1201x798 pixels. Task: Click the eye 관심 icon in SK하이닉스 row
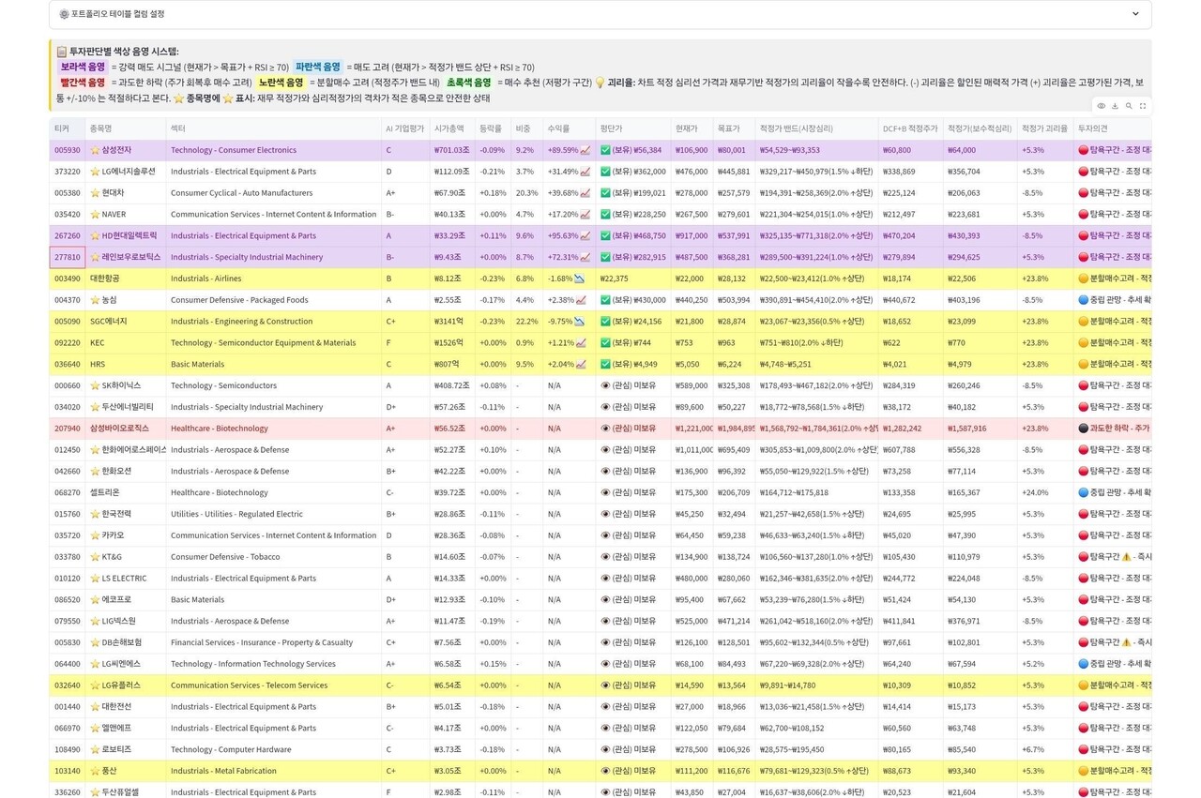(x=605, y=385)
